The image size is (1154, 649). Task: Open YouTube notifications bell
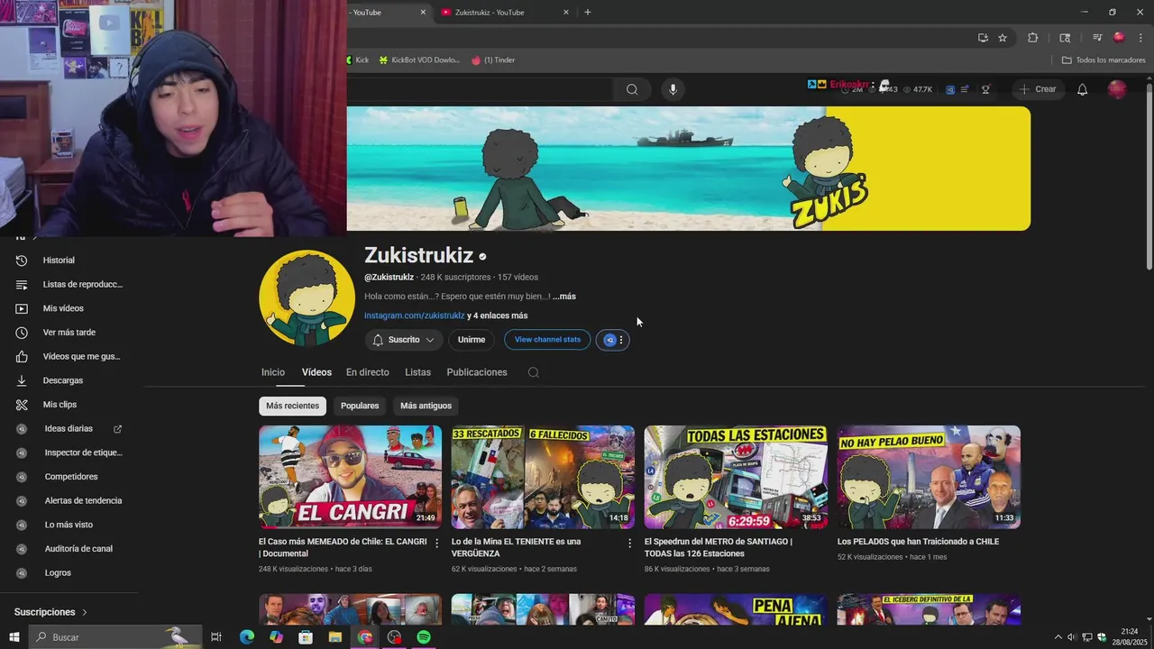1083,89
